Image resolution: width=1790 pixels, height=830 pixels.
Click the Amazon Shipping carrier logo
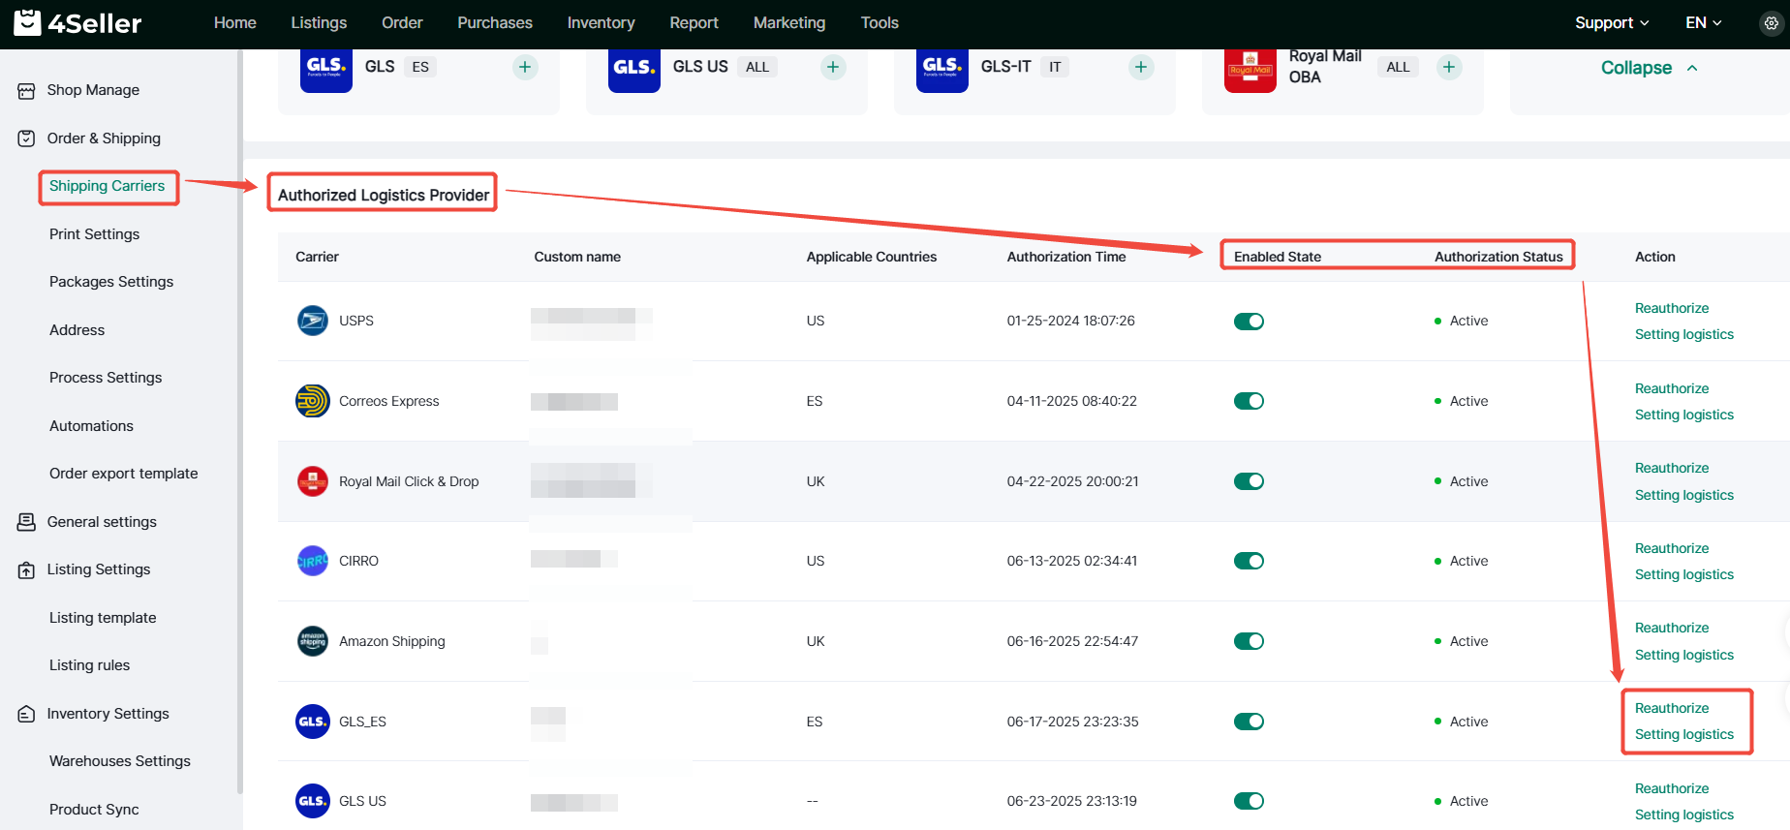coord(313,641)
